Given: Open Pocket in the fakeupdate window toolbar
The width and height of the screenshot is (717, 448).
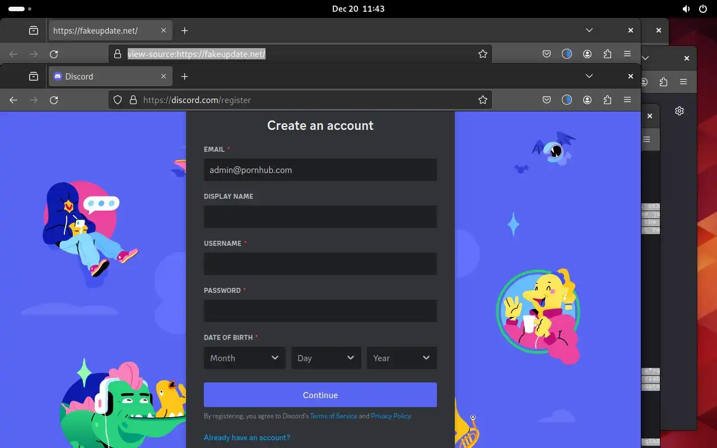Looking at the screenshot, I should pos(547,54).
